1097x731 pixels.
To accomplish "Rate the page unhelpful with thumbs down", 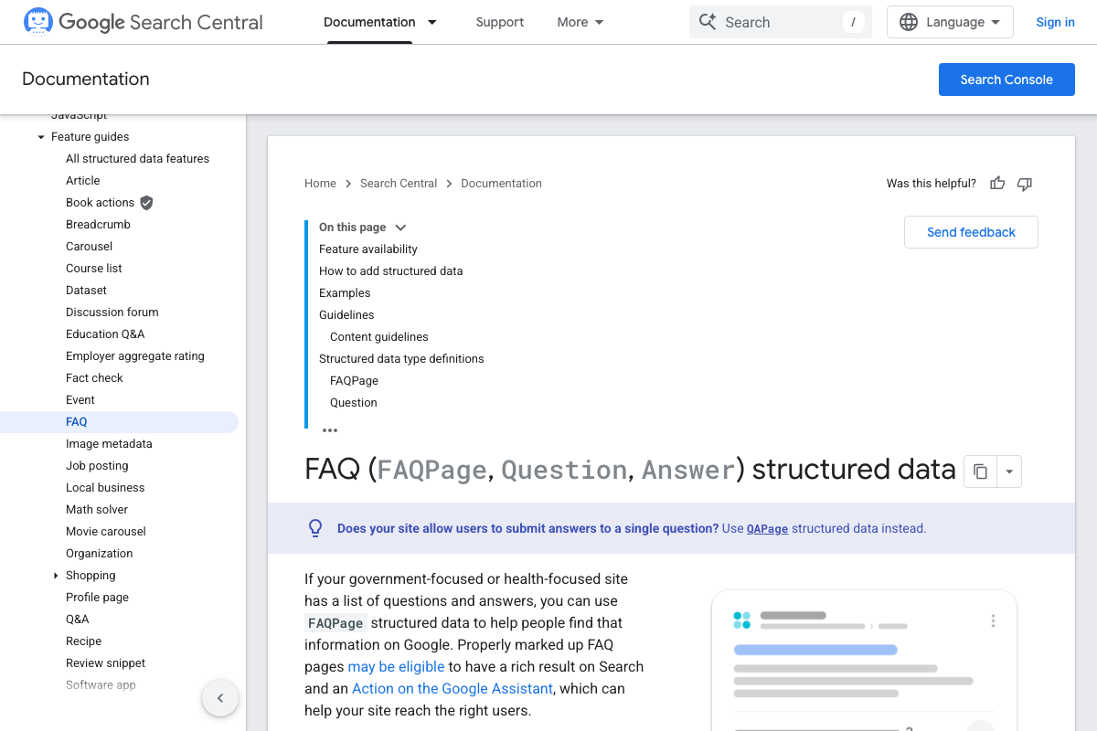I will (x=1024, y=184).
